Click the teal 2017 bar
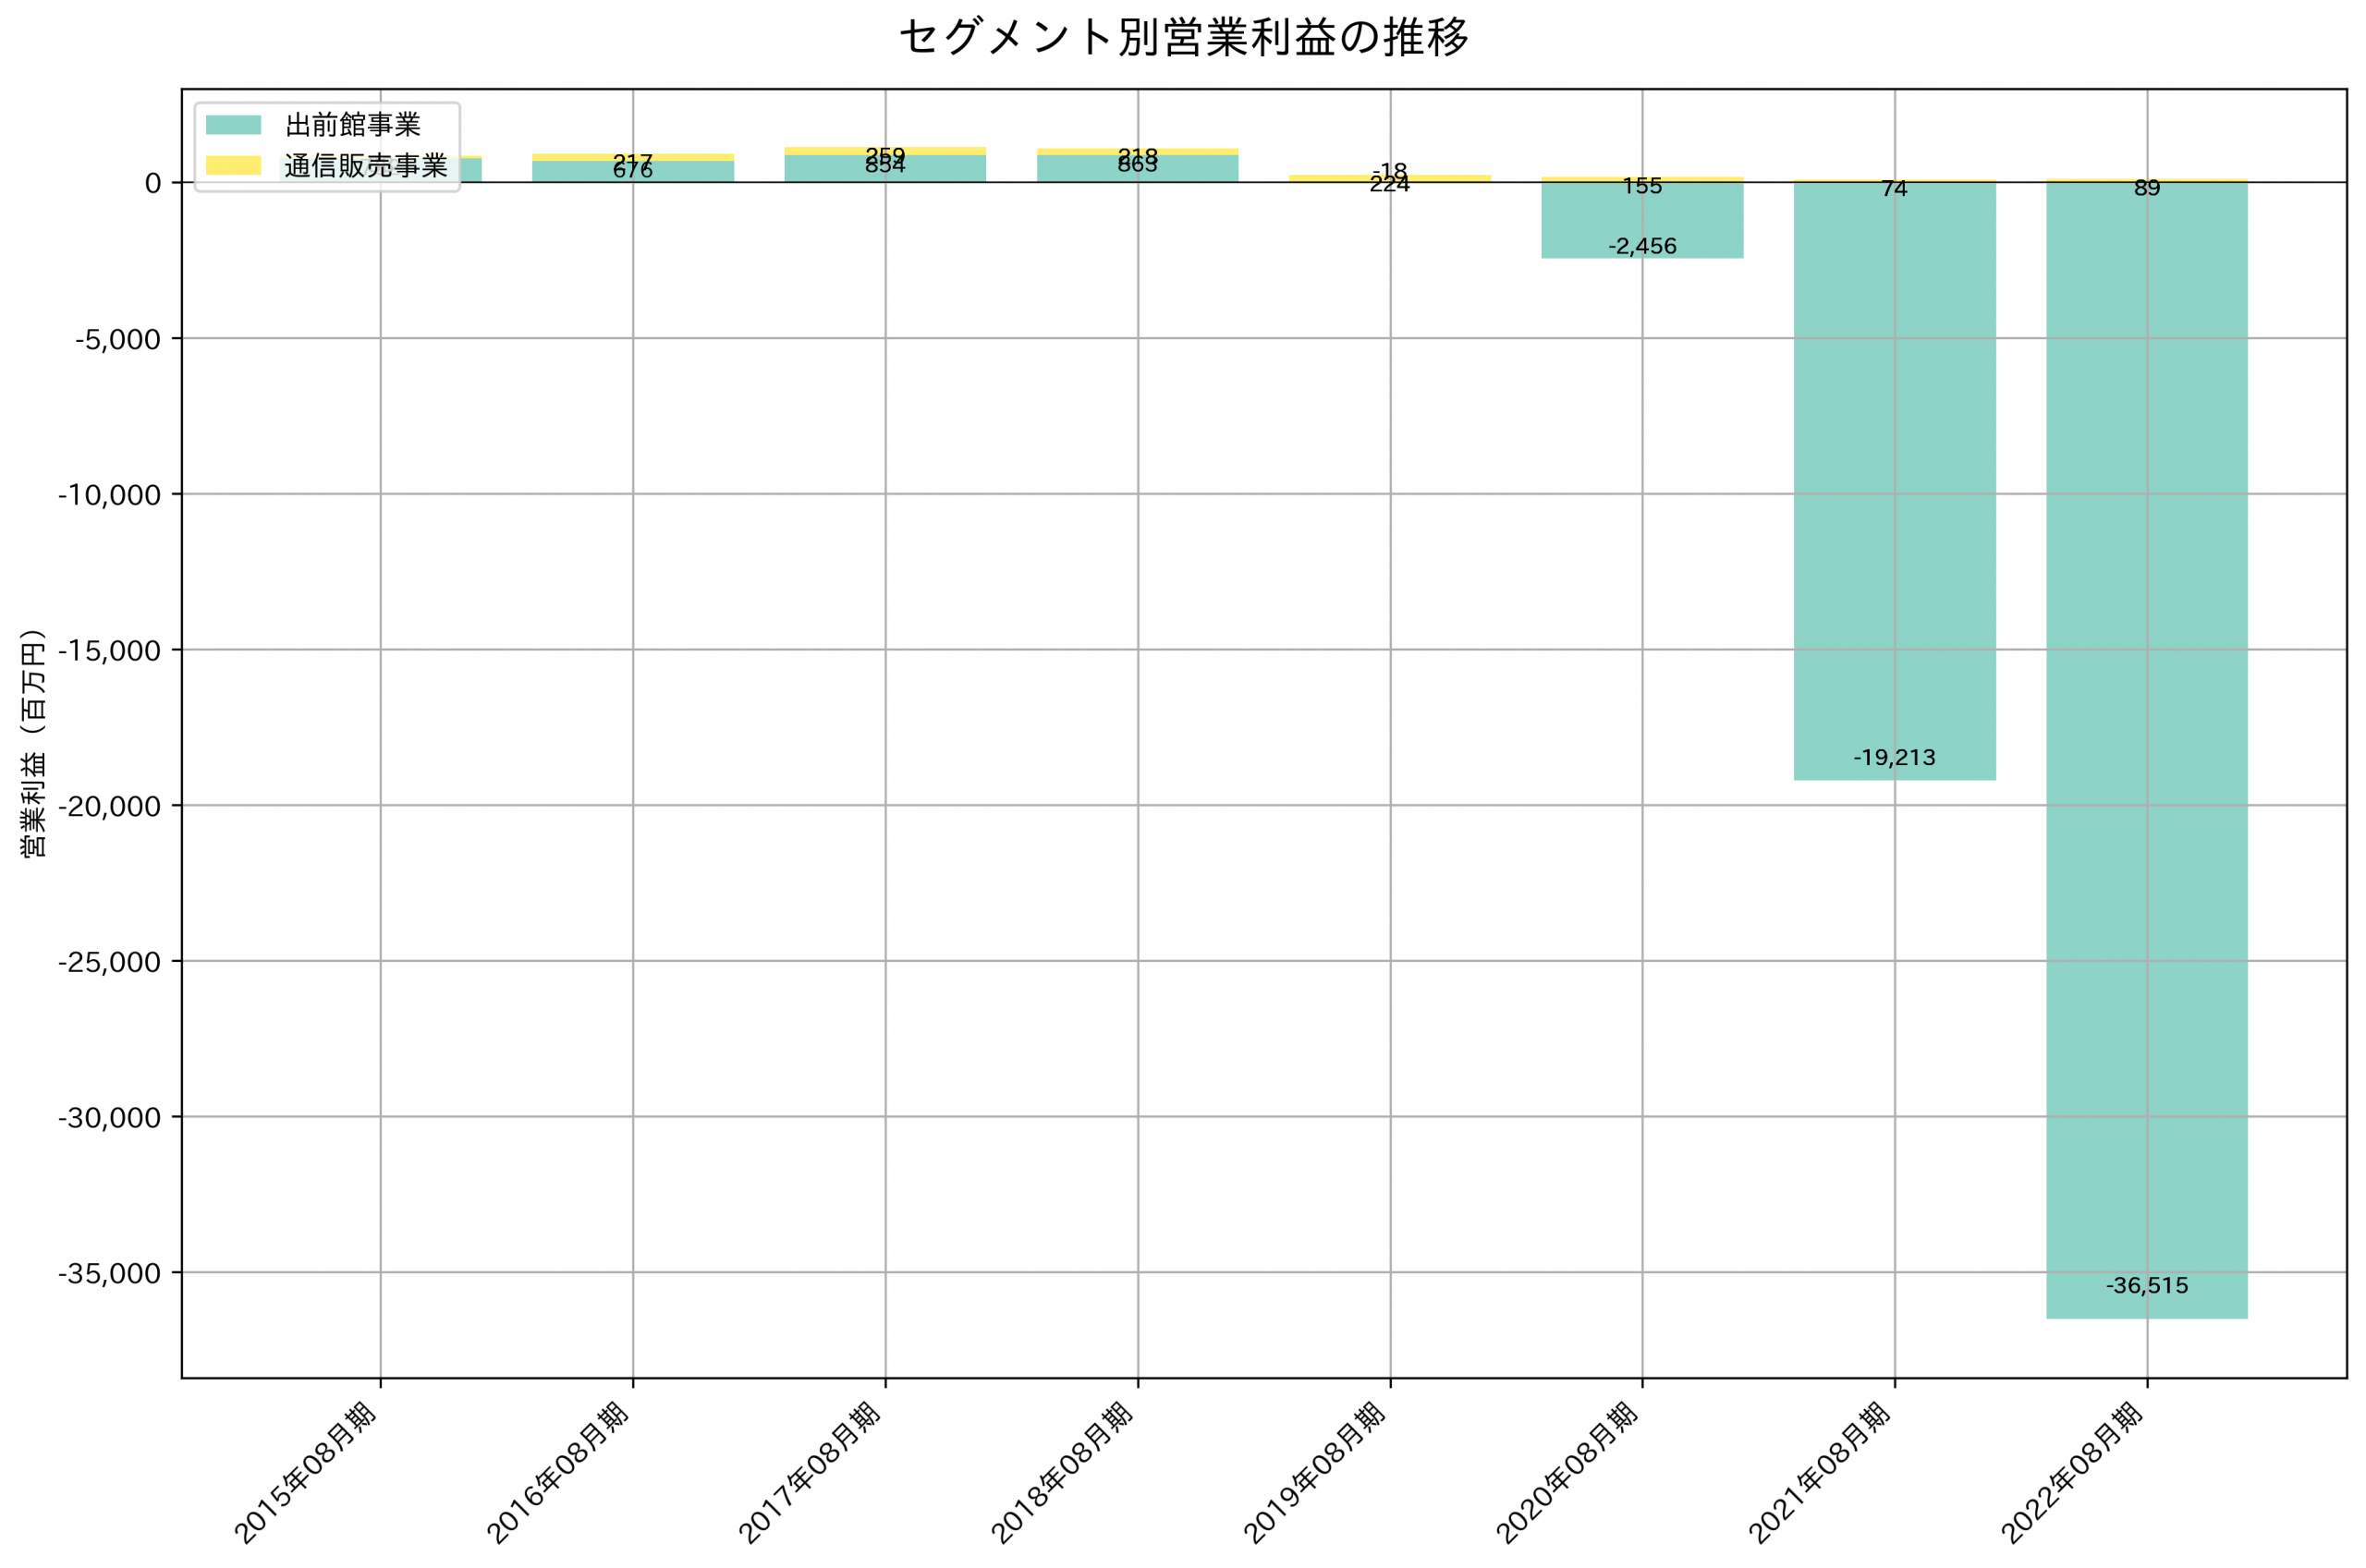Viewport: 2366px width, 1568px height. coord(885,169)
